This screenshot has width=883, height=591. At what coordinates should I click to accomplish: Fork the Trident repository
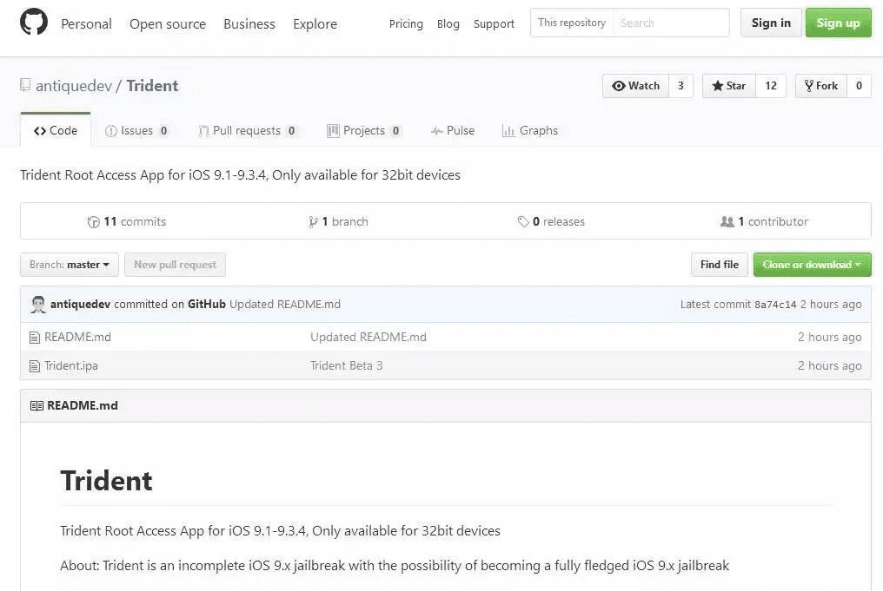pos(820,86)
